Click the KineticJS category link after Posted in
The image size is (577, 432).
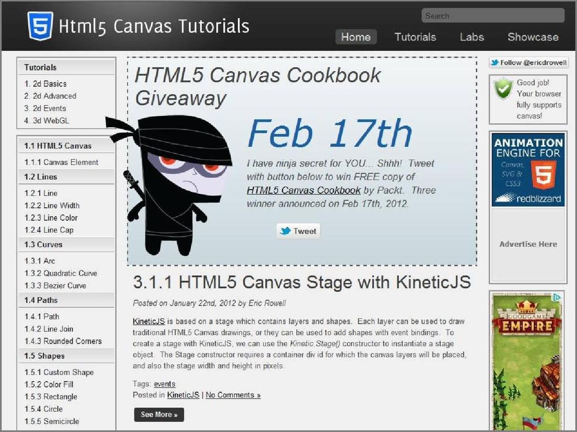pyautogui.click(x=183, y=395)
